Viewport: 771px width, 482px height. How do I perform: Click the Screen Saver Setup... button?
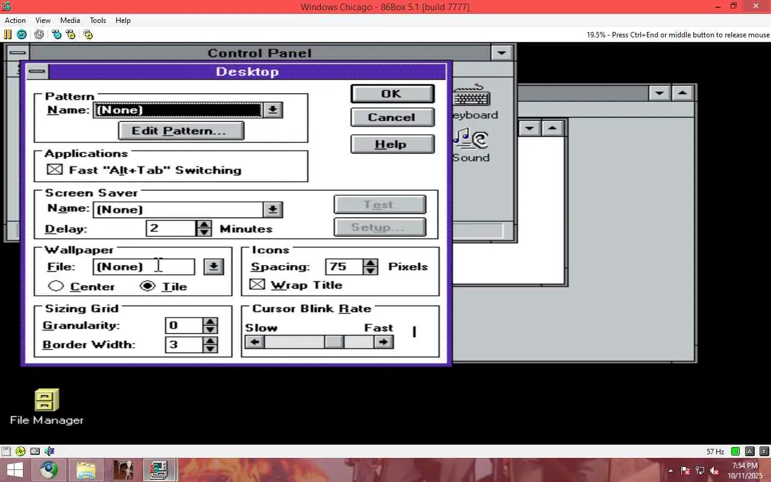tap(379, 228)
